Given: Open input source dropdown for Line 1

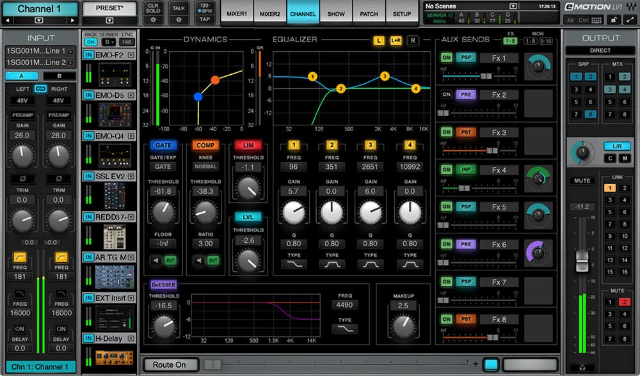Looking at the screenshot, I should (70, 51).
